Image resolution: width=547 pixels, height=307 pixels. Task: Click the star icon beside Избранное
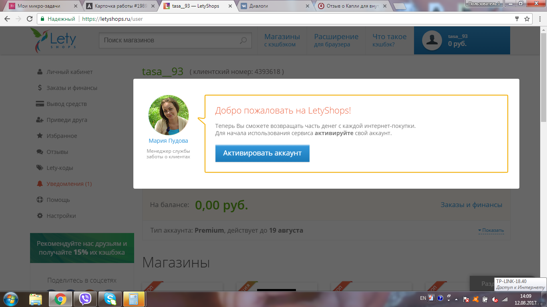pos(40,136)
